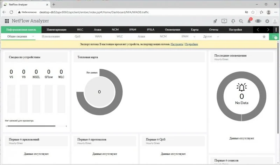The width and height of the screenshot is (280, 165).
Task: Click the Подробнее link
Action: click(x=191, y=44)
